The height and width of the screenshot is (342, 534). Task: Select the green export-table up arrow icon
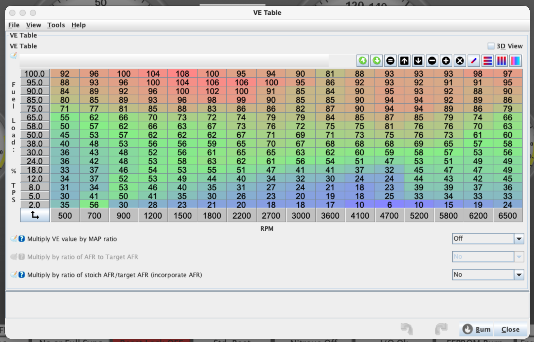click(362, 61)
